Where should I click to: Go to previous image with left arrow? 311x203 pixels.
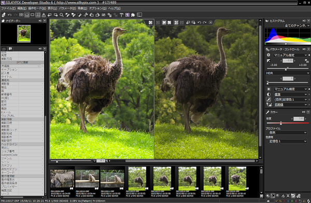click(50, 15)
